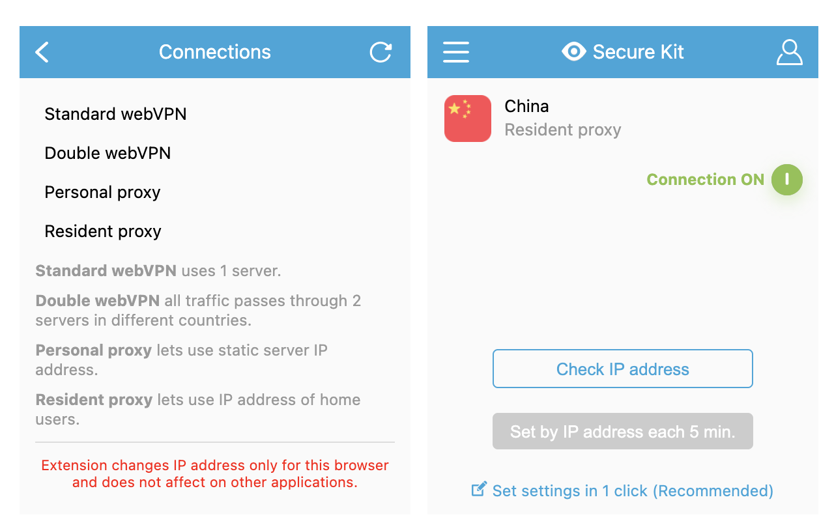Viewport: 834px width, 521px height.
Task: Select Double webVPN from the list
Action: (108, 153)
